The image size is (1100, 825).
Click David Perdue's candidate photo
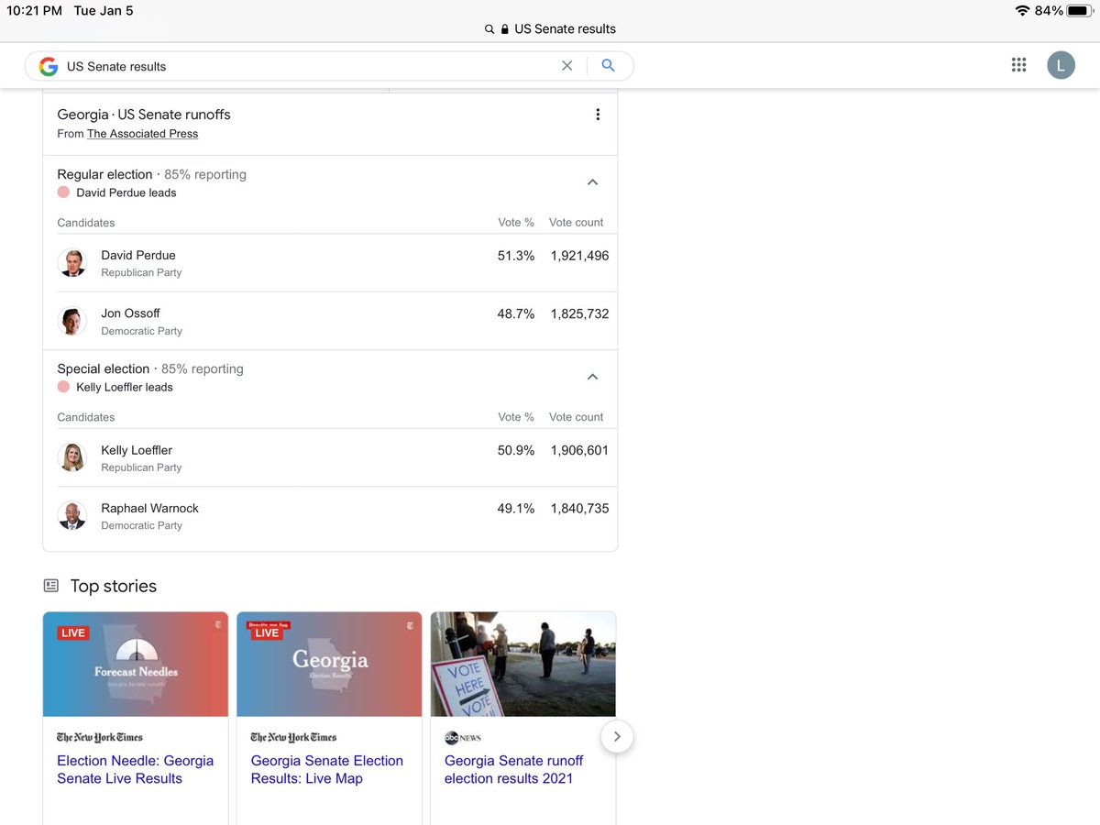[x=72, y=263]
